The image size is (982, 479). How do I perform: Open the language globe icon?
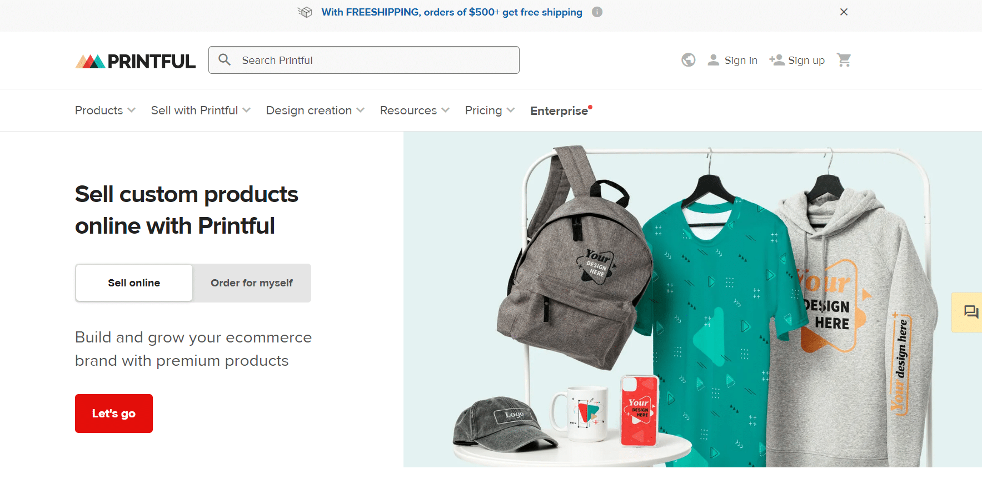pos(688,59)
